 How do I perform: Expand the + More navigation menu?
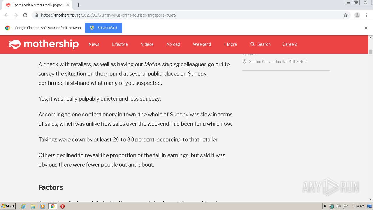point(230,44)
